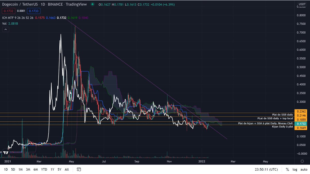Click the 0.1855 orange price label
310x174 pixels.
(x=302, y=120)
